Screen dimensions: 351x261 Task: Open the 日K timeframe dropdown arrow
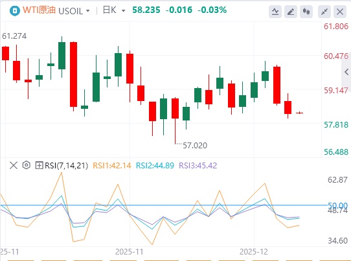click(123, 11)
